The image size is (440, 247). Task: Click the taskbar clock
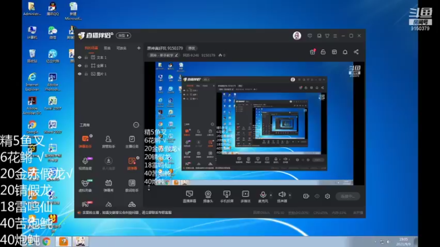click(404, 242)
